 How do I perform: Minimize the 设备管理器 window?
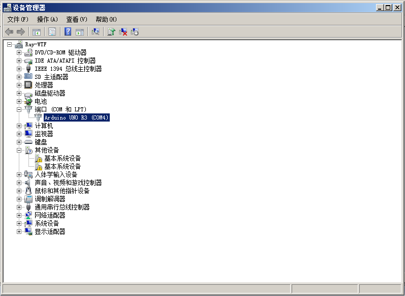pyautogui.click(x=380, y=8)
